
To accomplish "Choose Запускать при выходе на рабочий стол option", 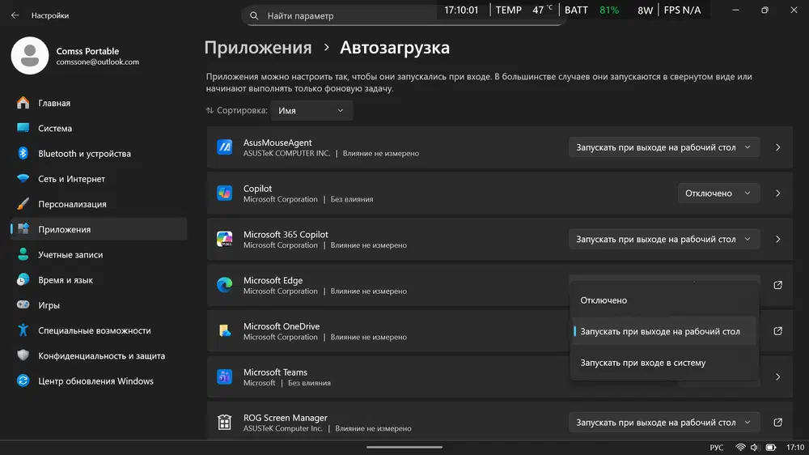I will [664, 332].
